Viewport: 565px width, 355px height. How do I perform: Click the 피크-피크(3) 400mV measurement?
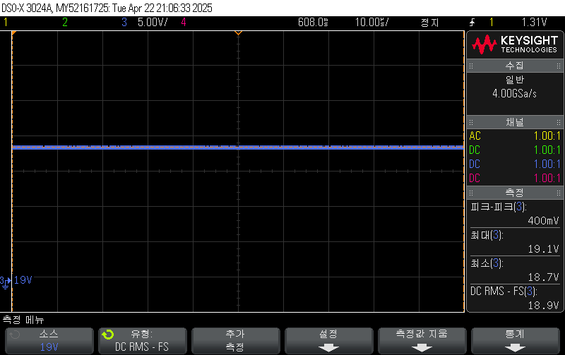515,214
